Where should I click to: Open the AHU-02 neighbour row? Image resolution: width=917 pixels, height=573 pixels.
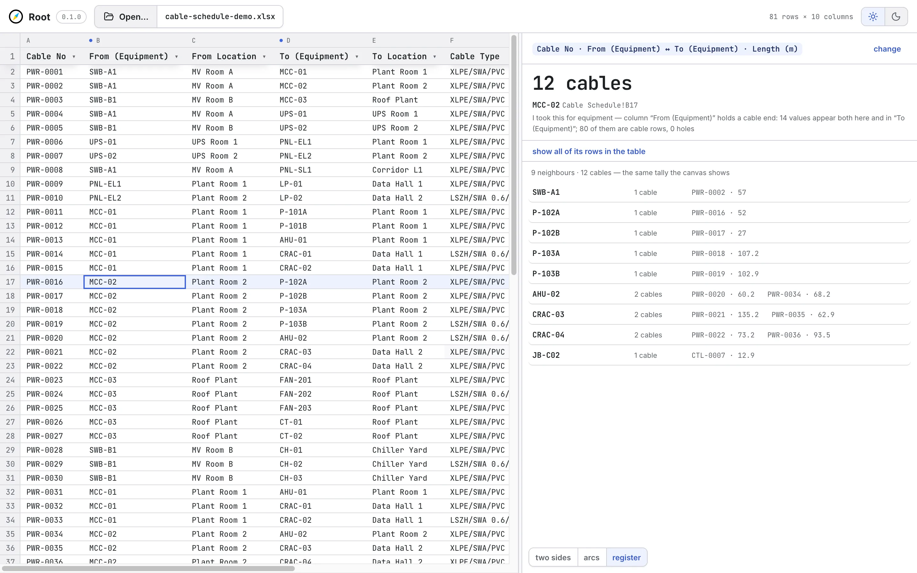[x=719, y=294]
